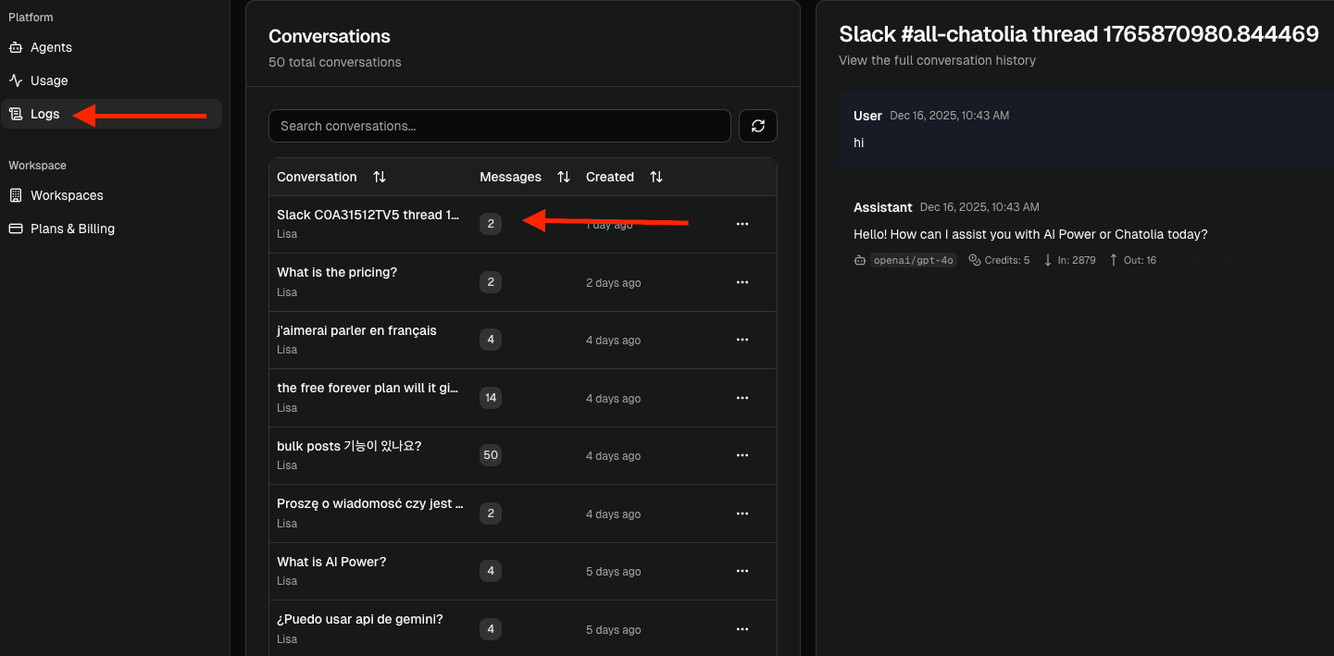The height and width of the screenshot is (656, 1334).
Task: Click the Usage activity icon in sidebar
Action: [x=16, y=80]
